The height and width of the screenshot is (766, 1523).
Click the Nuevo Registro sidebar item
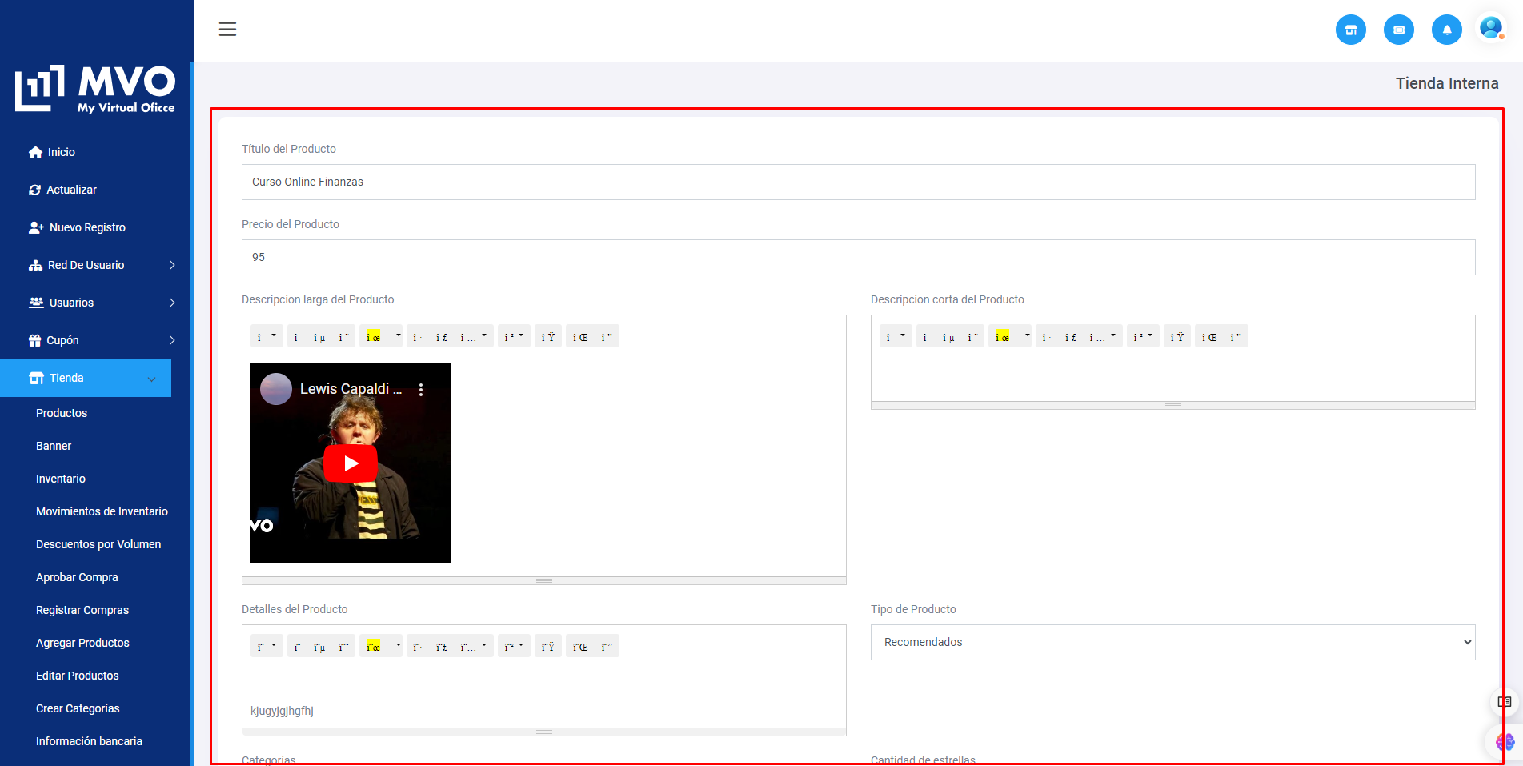86,227
